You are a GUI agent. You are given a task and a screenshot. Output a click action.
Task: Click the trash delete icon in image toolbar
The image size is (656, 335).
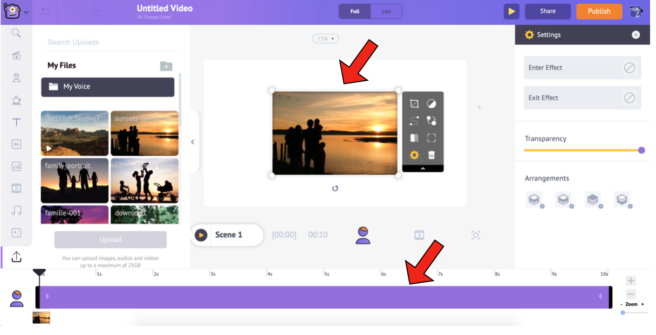tap(431, 155)
